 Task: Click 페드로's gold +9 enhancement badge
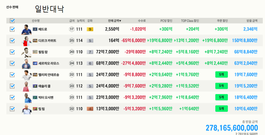[90, 29]
